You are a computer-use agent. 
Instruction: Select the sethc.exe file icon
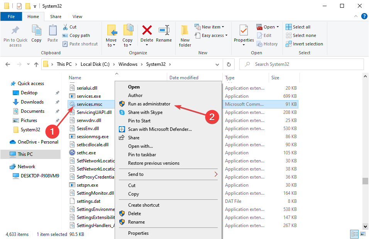[x=72, y=153]
